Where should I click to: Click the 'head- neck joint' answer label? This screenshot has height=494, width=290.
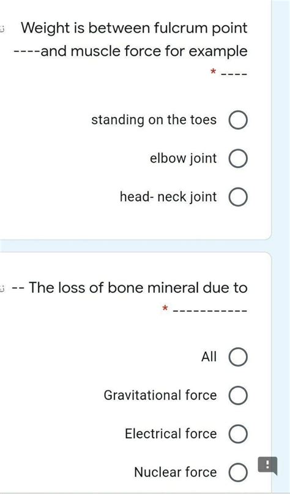tap(168, 197)
